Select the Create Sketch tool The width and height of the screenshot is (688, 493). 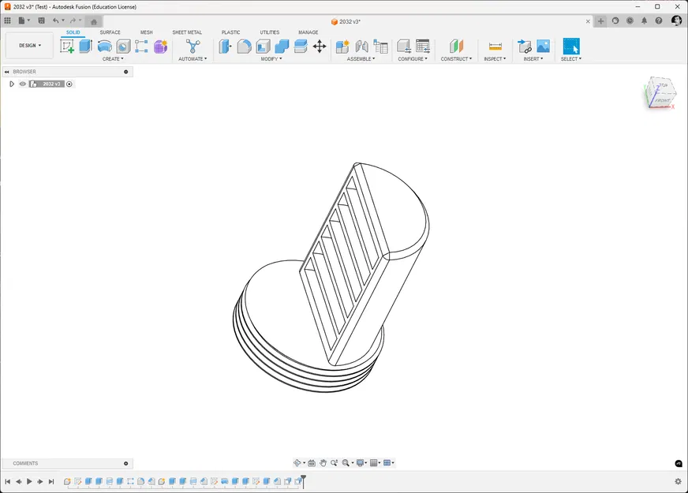click(x=67, y=46)
